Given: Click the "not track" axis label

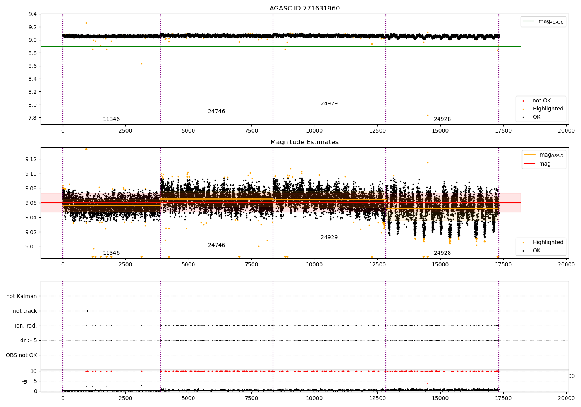Looking at the screenshot, I should tap(25, 311).
